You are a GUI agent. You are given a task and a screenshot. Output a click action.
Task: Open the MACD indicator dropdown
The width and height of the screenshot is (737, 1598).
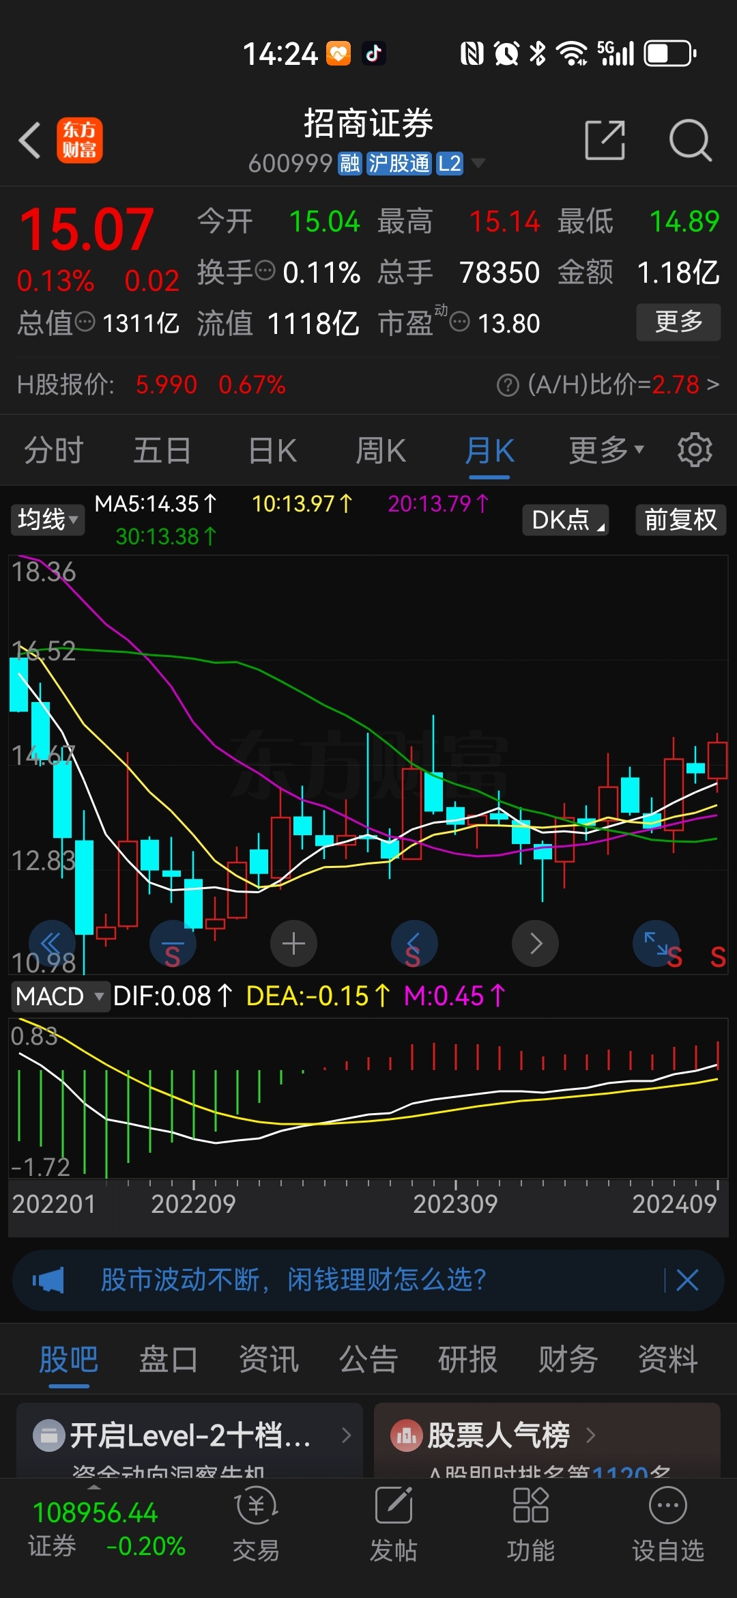60,996
